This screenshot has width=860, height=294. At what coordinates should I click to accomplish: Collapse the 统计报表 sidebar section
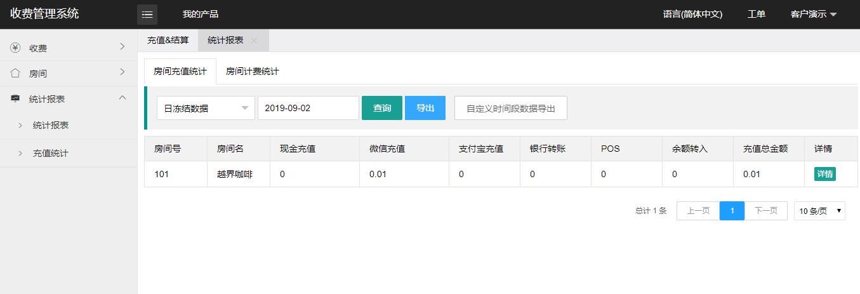[122, 97]
